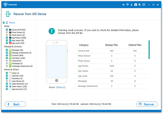Viewport: 163px width, 114px height.
Task: Uncheck the Messages checkbox
Action: click(x=7, y=50)
